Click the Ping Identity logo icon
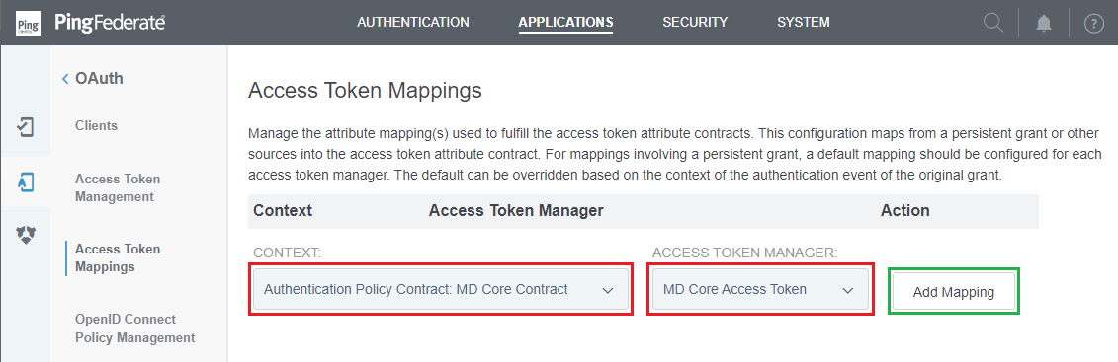Image resolution: width=1118 pixels, height=362 pixels. coord(25,23)
